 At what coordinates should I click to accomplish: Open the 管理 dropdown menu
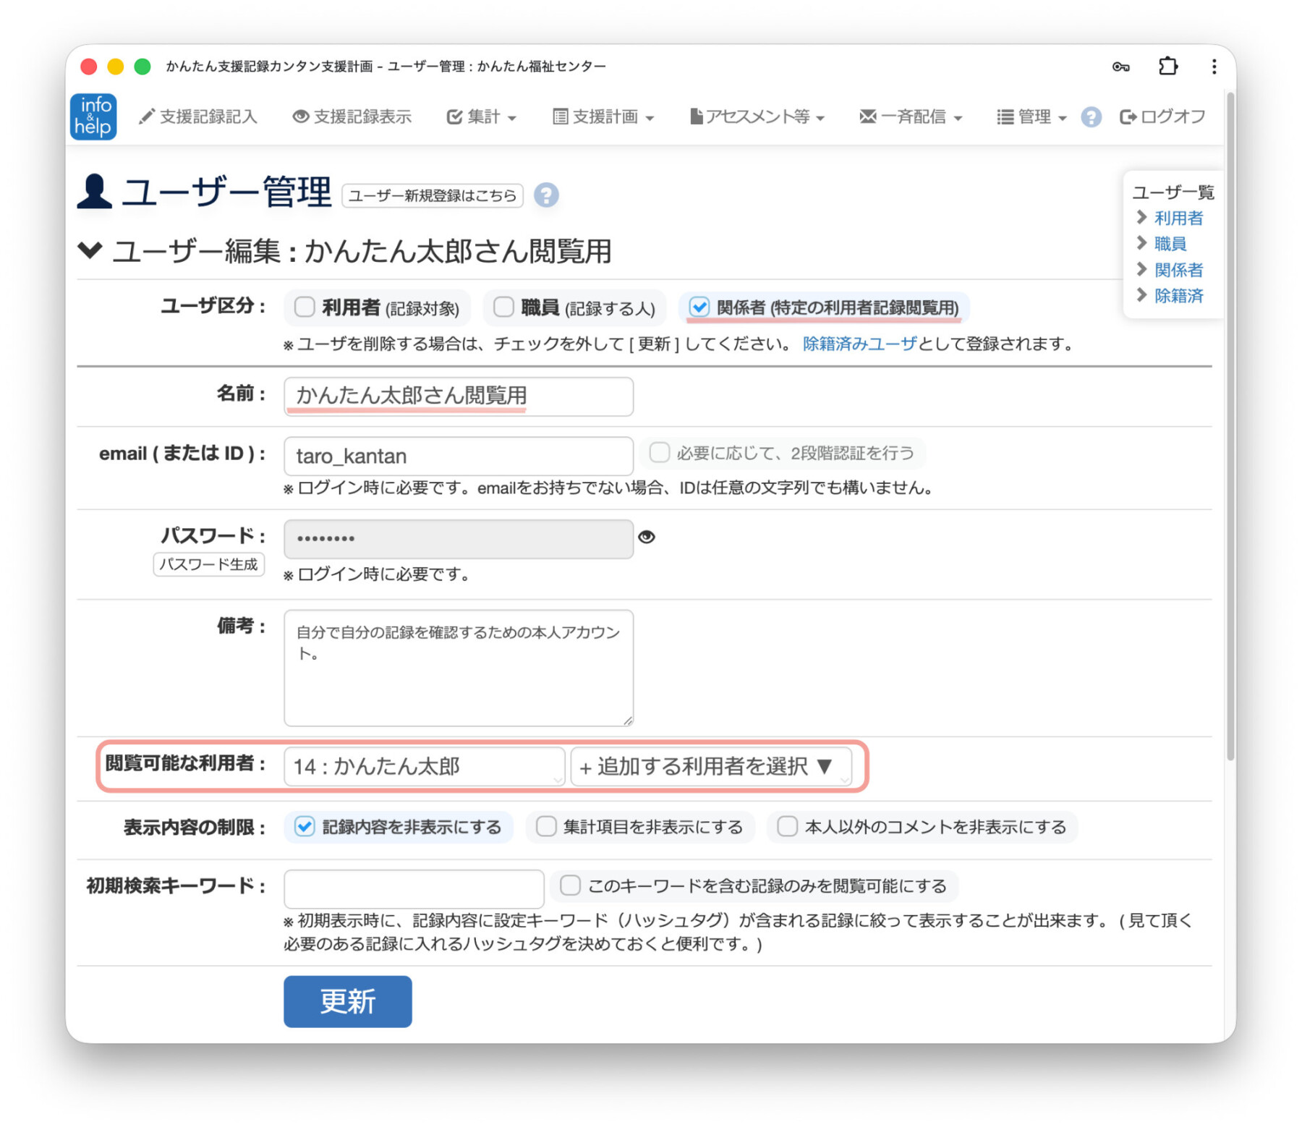(1031, 116)
